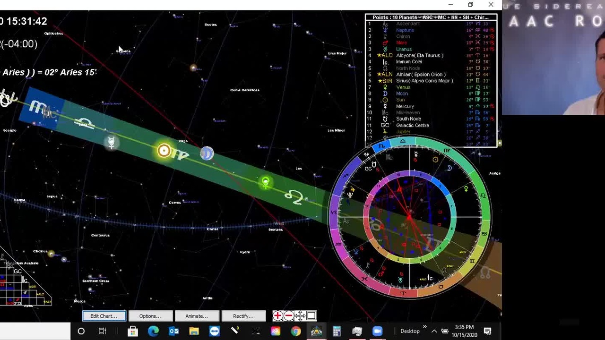Click the Moon glyph inside the chart wheel
Viewport: 605px width, 340px height.
pyautogui.click(x=449, y=168)
